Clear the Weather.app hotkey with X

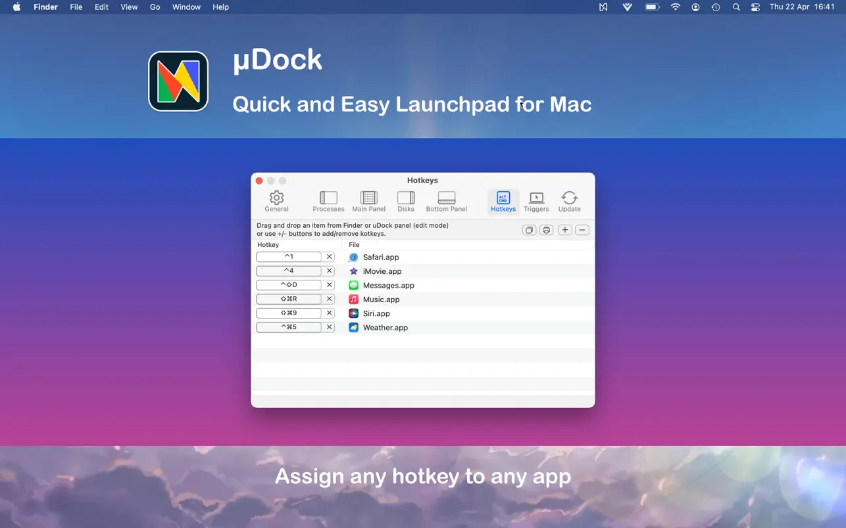tap(330, 327)
